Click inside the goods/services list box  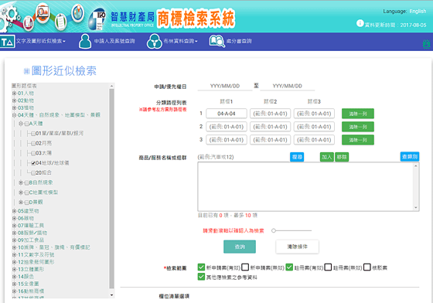pos(305,186)
